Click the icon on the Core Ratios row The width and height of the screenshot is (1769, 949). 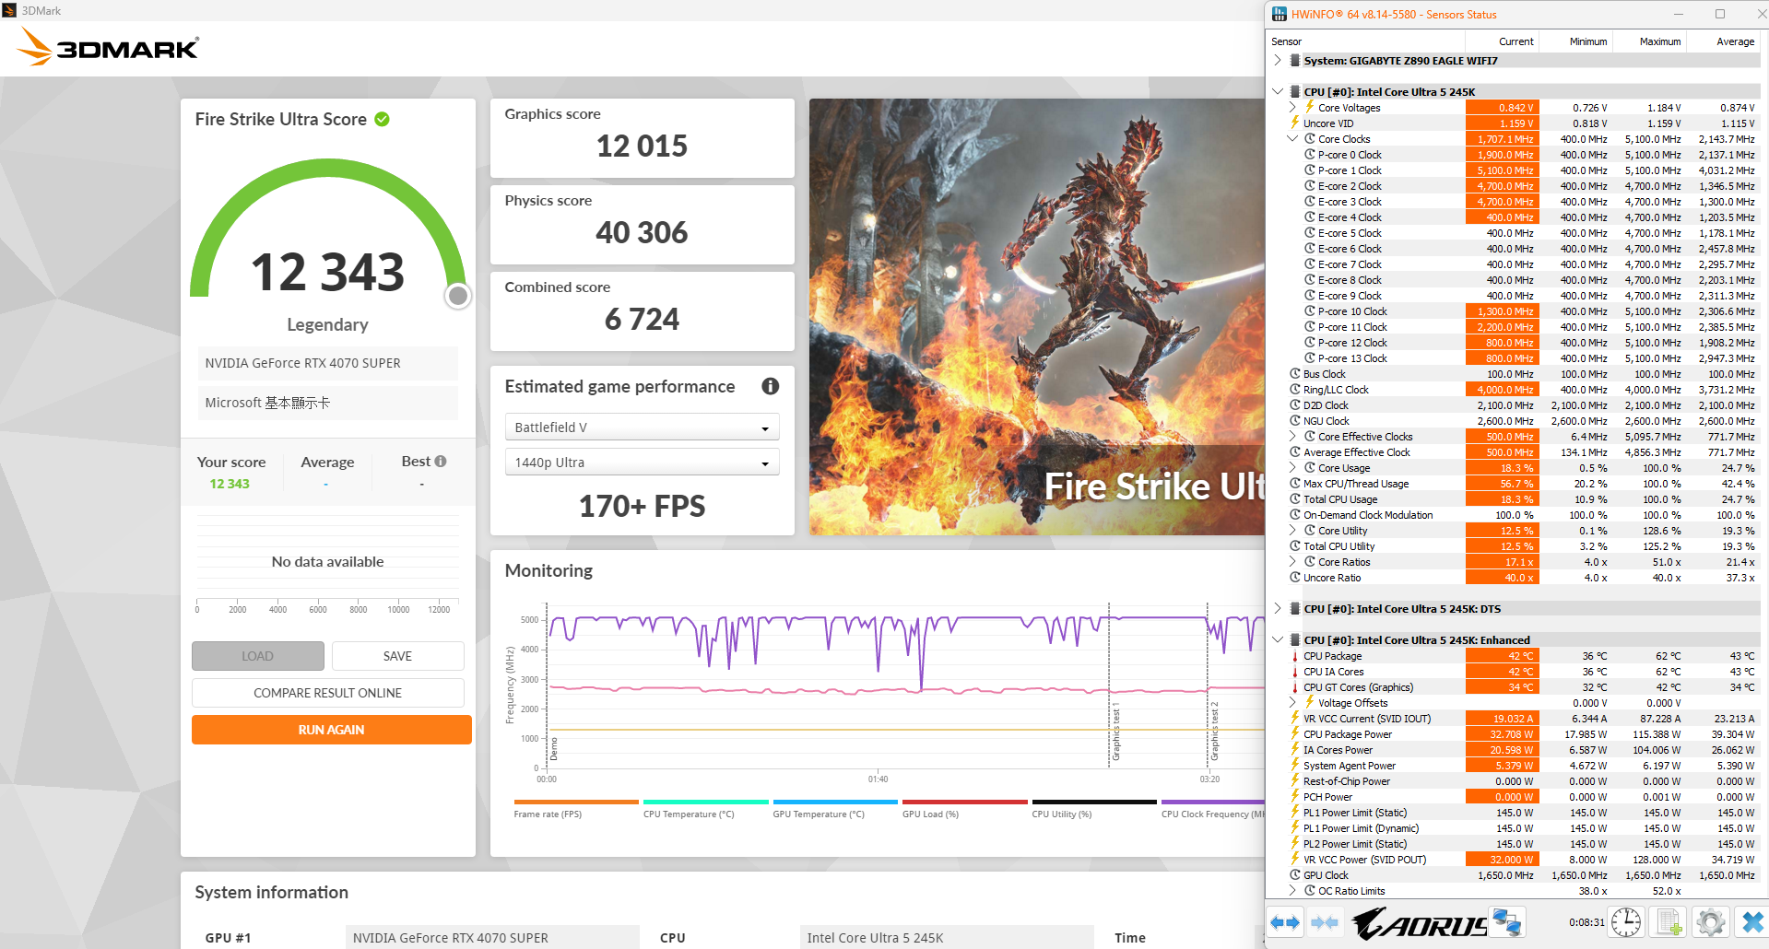pyautogui.click(x=1309, y=562)
